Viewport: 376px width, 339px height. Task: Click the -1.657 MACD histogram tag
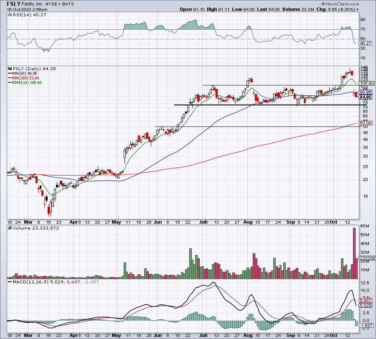[x=366, y=326]
